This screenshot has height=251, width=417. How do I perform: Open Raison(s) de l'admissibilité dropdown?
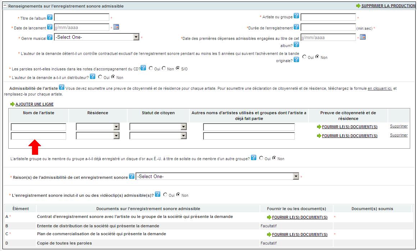pyautogui.click(x=217, y=176)
